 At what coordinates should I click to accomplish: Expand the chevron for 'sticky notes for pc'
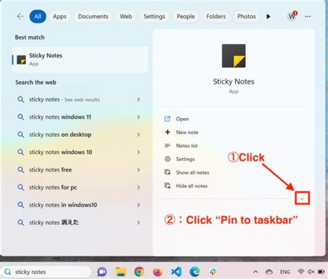tap(138, 187)
